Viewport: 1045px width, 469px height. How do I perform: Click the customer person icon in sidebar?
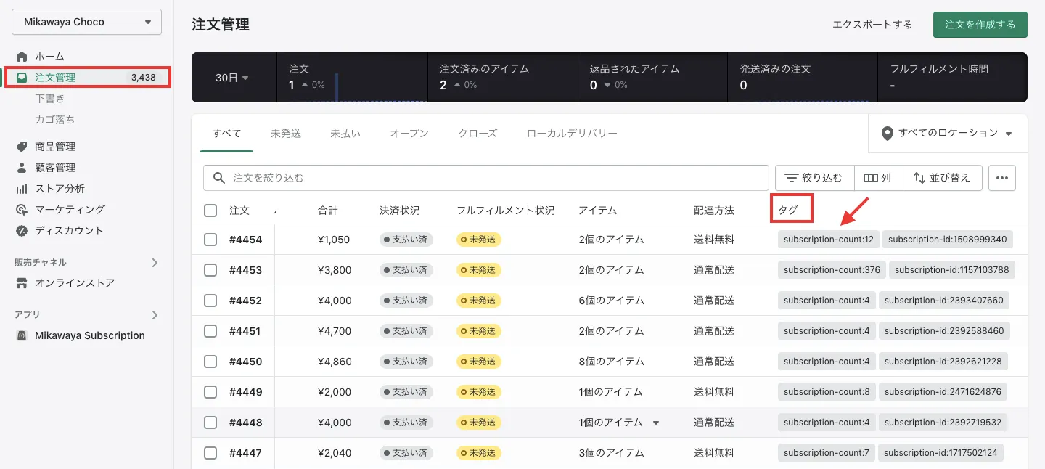22,168
